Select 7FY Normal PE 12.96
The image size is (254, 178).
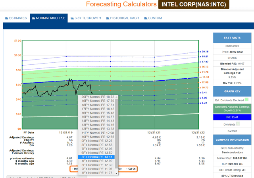97,149
